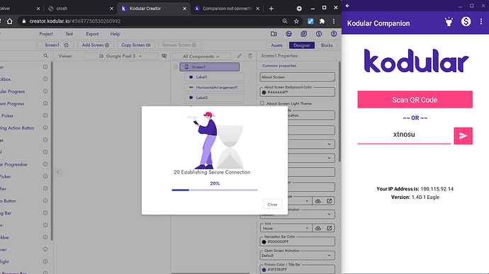Open Chrome three-dot menu
This screenshot has width=489, height=274.
(334, 21)
